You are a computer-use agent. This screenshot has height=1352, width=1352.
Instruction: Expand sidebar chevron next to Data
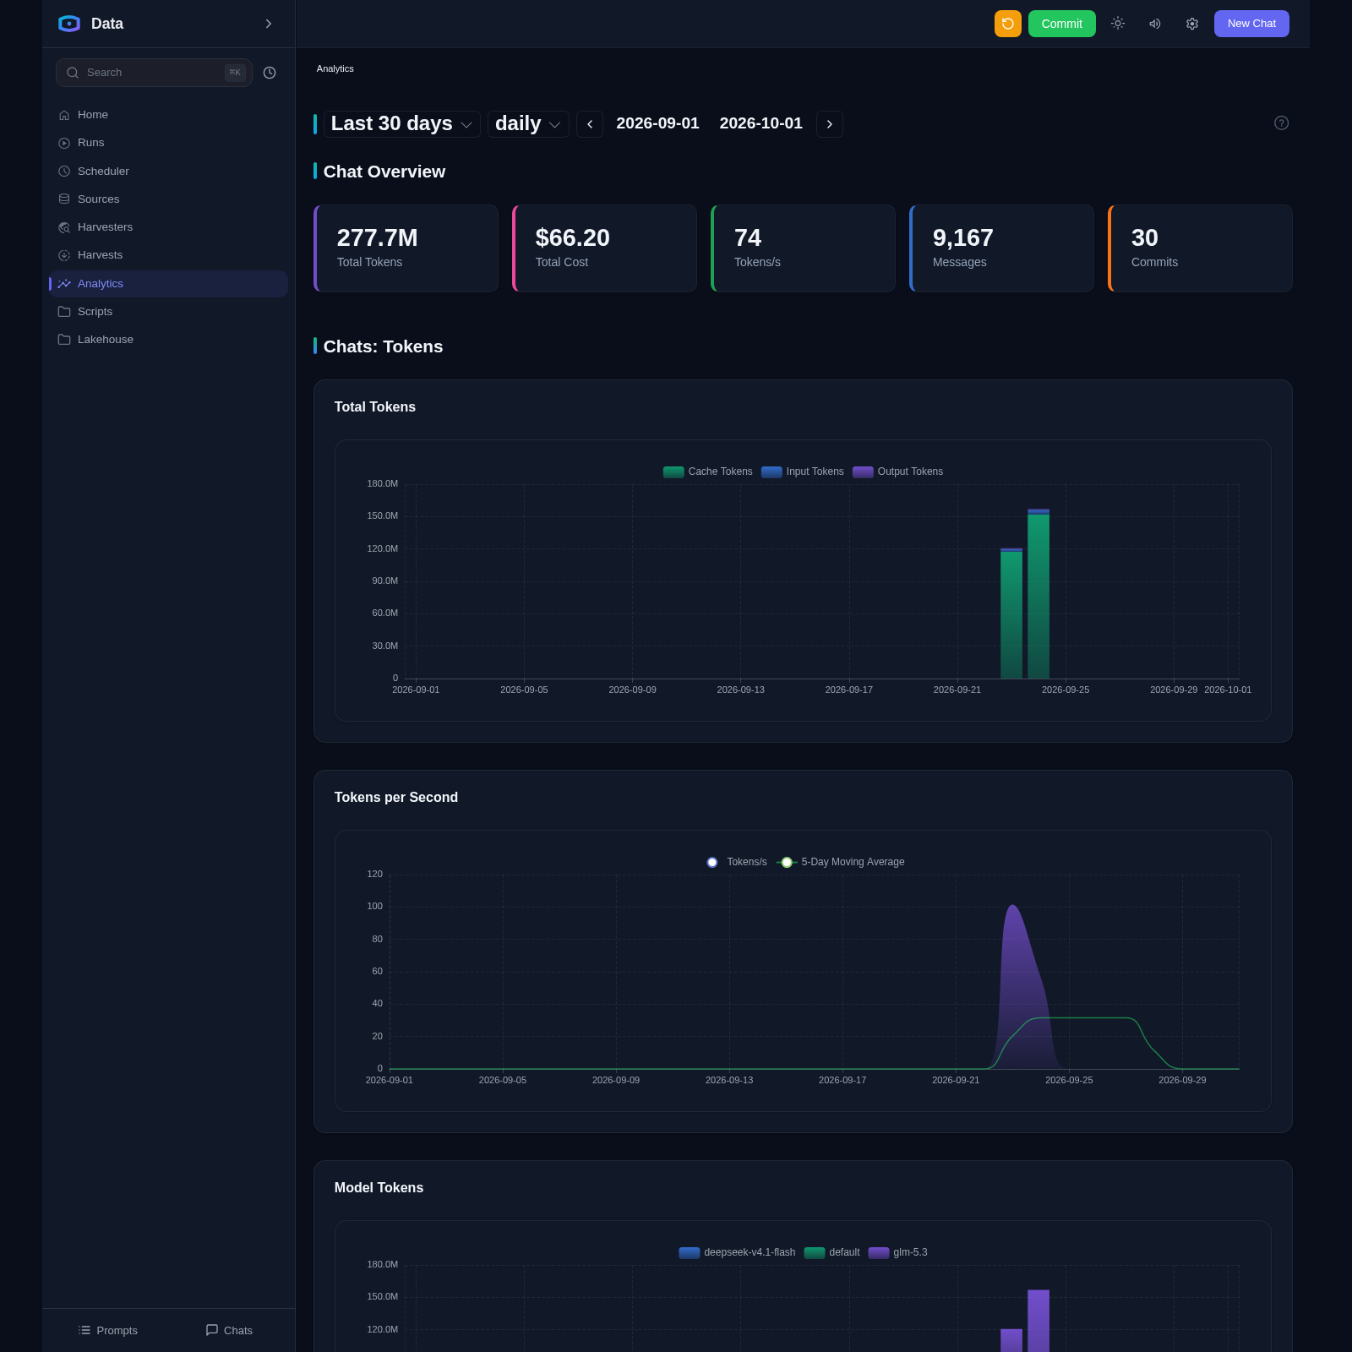[269, 24]
